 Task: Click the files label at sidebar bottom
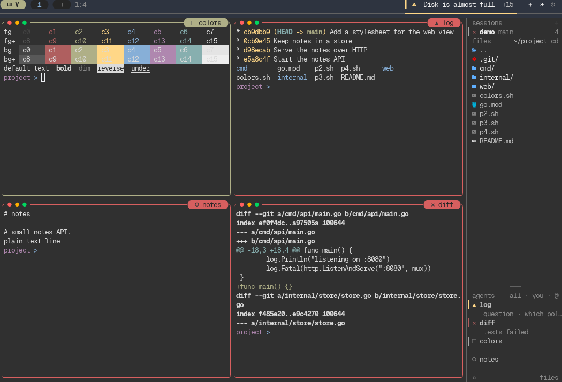coord(549,378)
